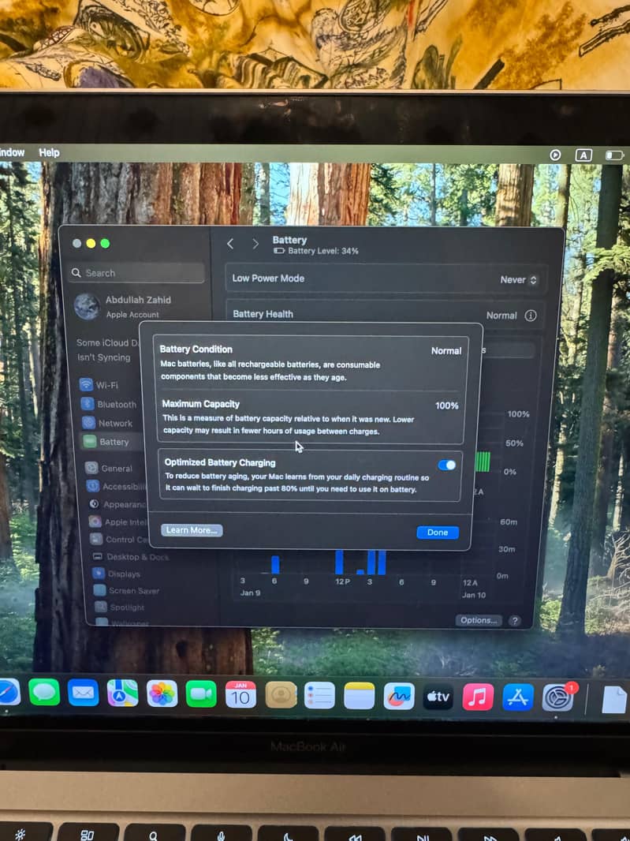Click the Maximum Capacity 100% value
Image resolution: width=630 pixels, height=841 pixels.
[446, 406]
